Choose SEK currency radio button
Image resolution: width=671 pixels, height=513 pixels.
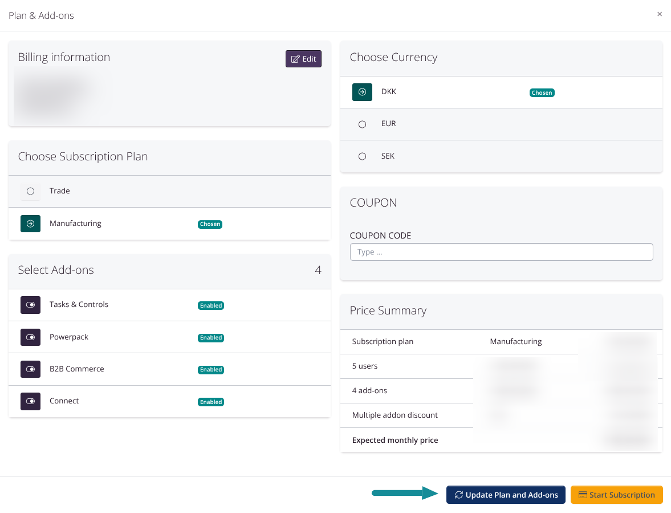(x=362, y=156)
